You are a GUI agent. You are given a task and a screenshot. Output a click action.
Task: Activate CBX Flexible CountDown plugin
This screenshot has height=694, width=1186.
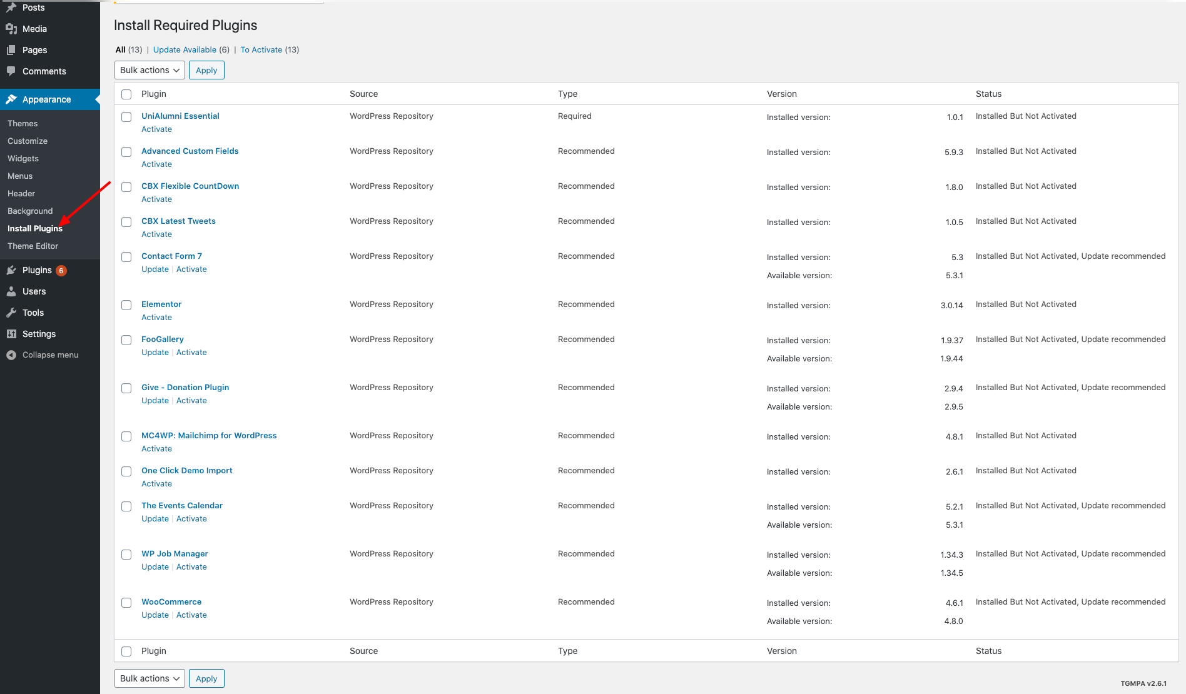coord(156,199)
